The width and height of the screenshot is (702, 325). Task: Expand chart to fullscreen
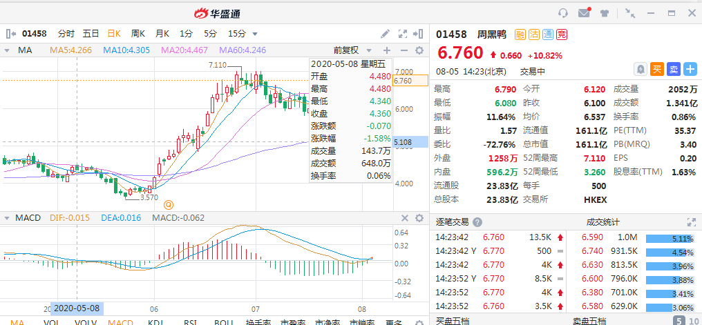point(403,34)
